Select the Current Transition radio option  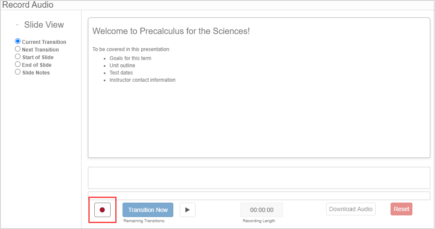(18, 42)
